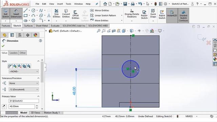
Task: Open Quick Snaps
Action: coord(153,14)
